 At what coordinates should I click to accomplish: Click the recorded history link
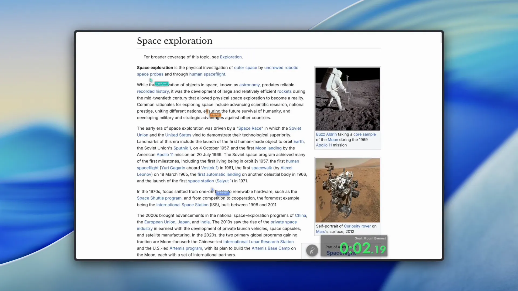153,91
